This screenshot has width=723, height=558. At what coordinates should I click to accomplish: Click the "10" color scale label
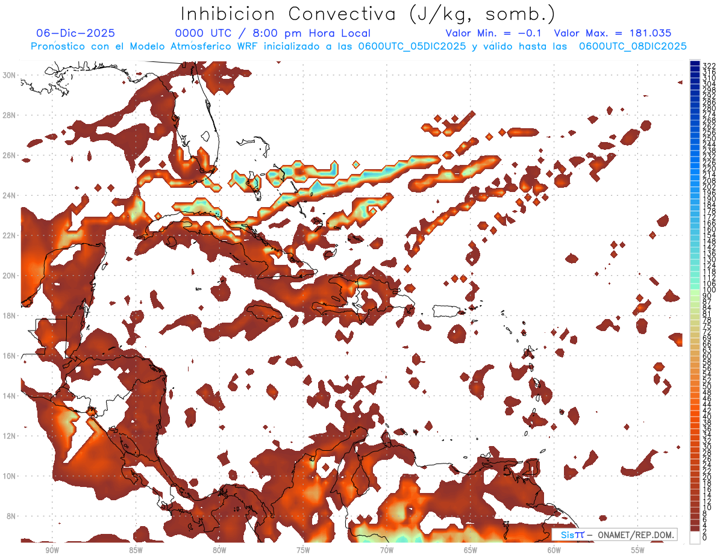click(707, 507)
